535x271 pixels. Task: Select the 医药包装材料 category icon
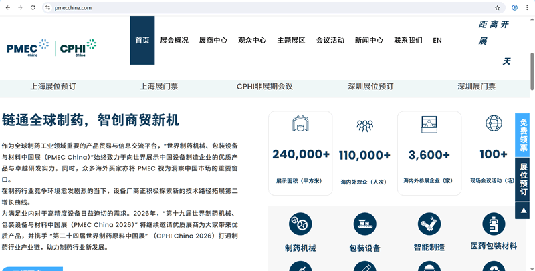click(x=494, y=224)
